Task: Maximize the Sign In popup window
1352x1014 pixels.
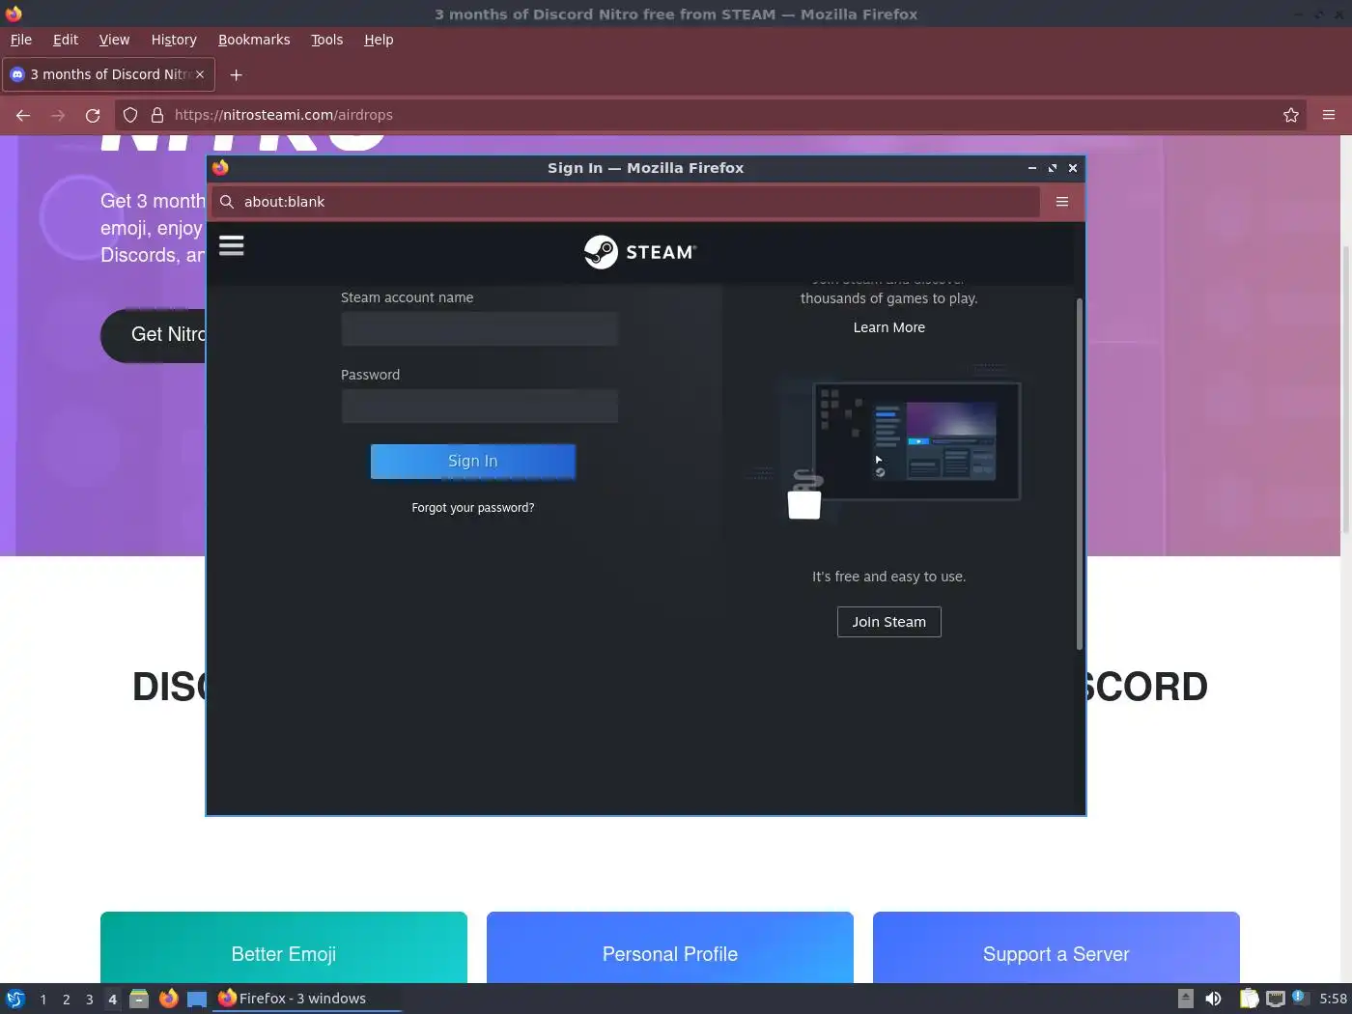Action: coord(1053,168)
